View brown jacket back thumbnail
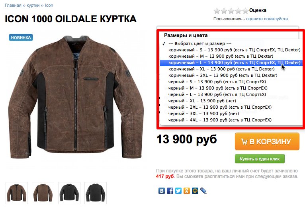The image size is (305, 219). tap(43, 193)
